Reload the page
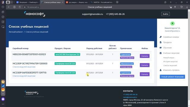The height and width of the screenshot is (107, 190). 20,7
